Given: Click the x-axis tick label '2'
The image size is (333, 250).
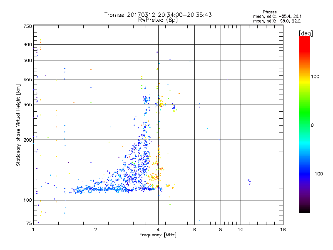Looking at the screenshot, I should click(x=96, y=230).
